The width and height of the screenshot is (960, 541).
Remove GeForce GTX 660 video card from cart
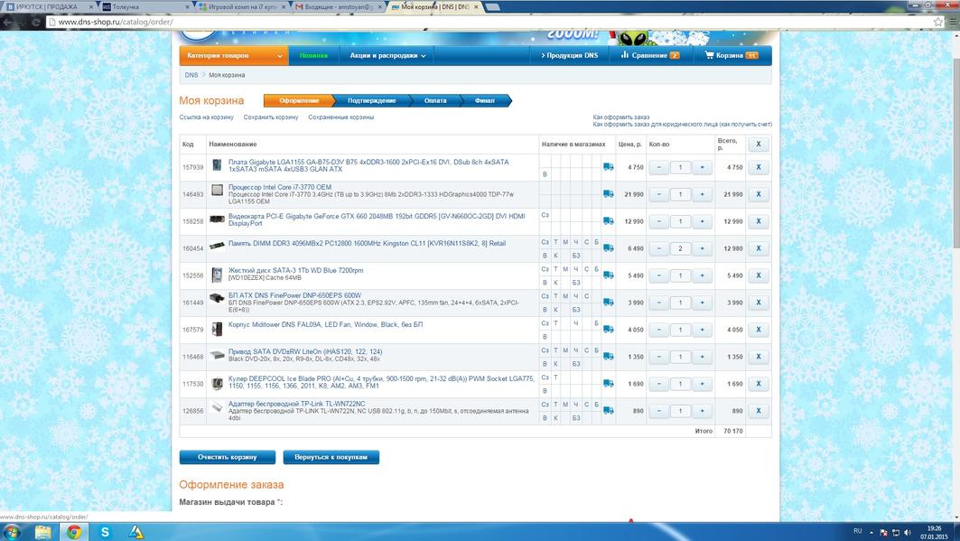pyautogui.click(x=759, y=221)
